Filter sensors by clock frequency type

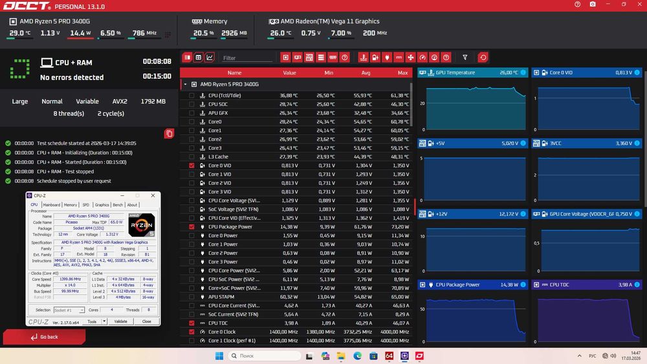[422, 58]
